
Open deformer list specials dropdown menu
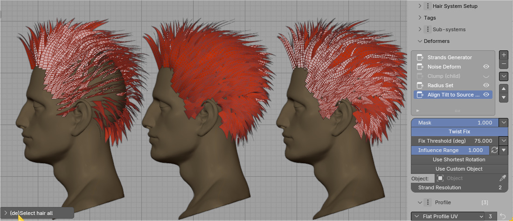[503, 76]
